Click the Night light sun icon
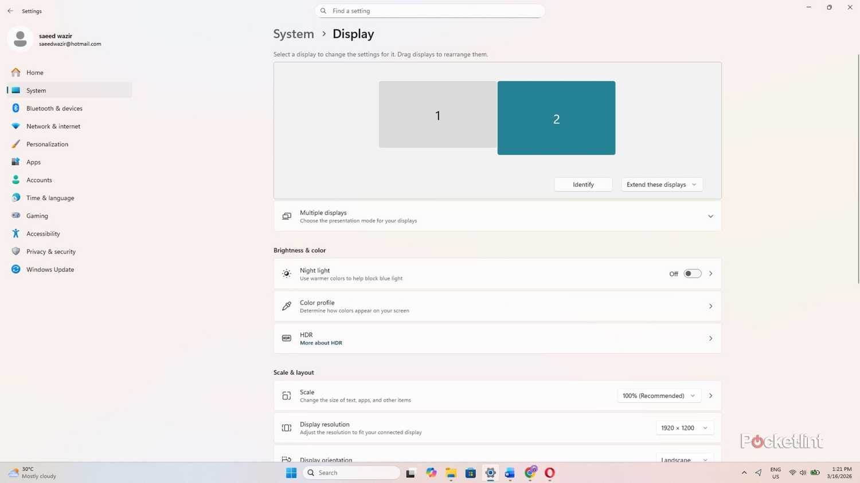The width and height of the screenshot is (860, 483). pyautogui.click(x=287, y=273)
